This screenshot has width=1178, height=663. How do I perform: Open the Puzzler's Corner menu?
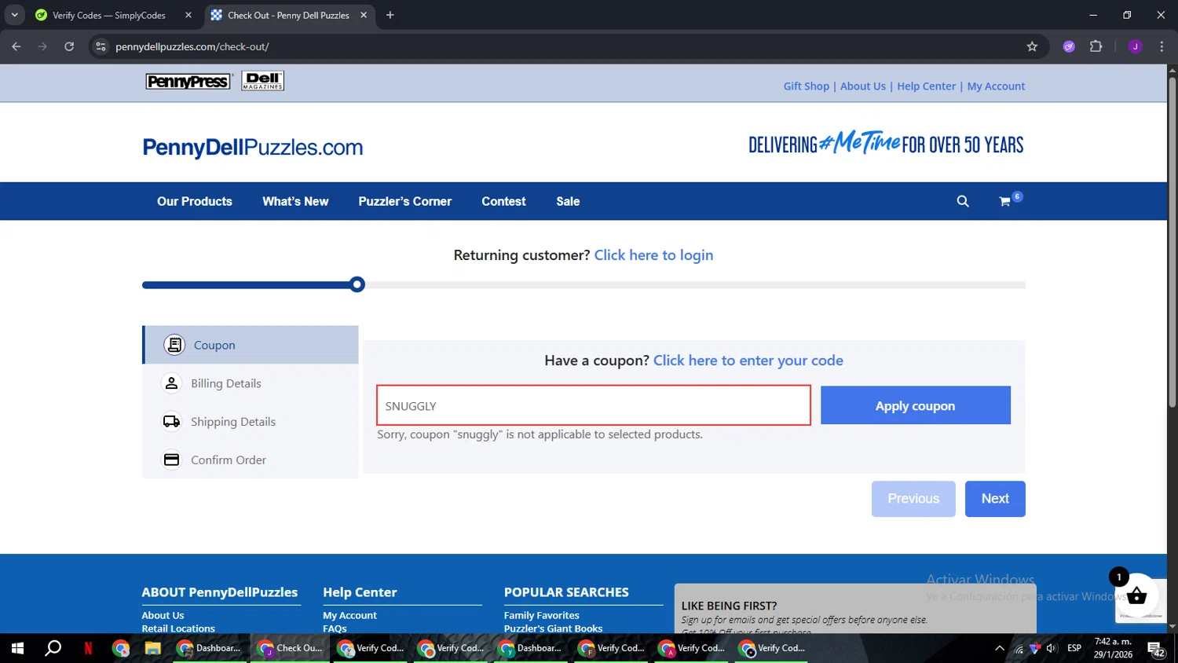[x=405, y=201]
